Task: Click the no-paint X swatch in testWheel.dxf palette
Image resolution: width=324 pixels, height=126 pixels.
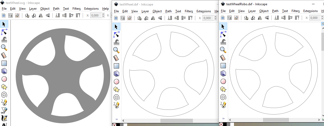Action: 114,125
